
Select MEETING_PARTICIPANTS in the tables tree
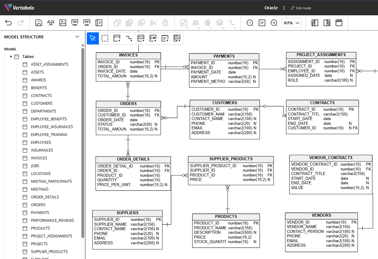51,181
